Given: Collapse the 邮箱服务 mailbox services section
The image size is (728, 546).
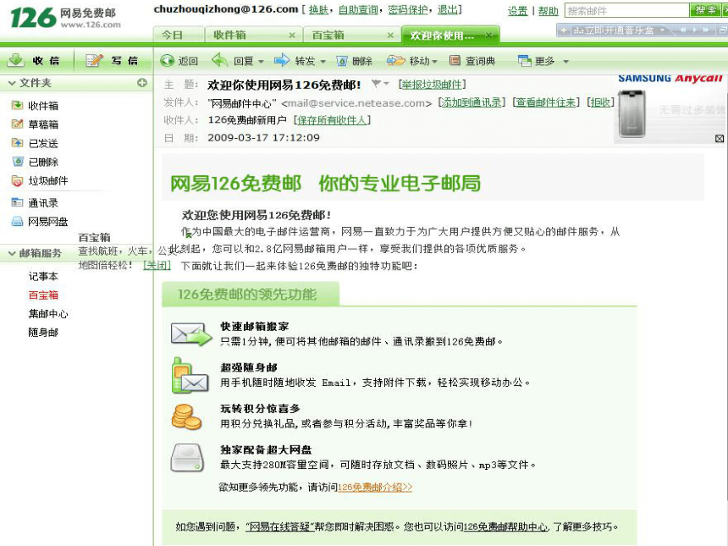Looking at the screenshot, I should (13, 253).
